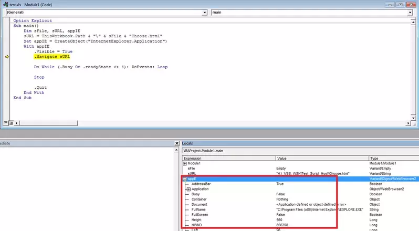Click the Full Module View icon
The image size is (419, 231).
click(x=11, y=123)
